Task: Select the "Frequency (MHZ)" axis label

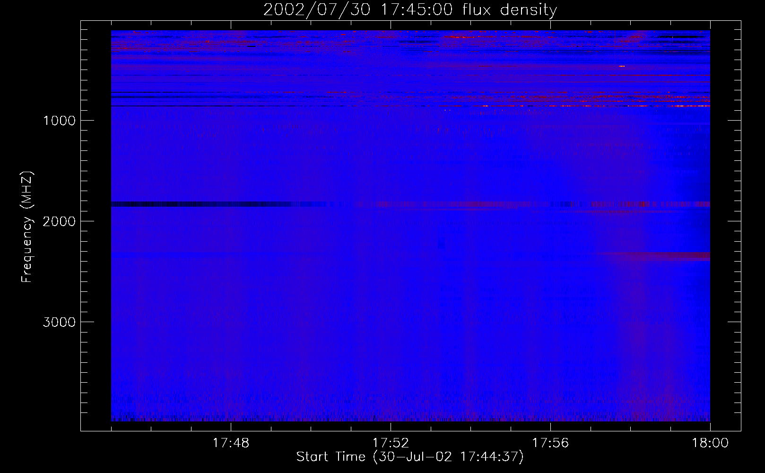Action: pos(27,227)
